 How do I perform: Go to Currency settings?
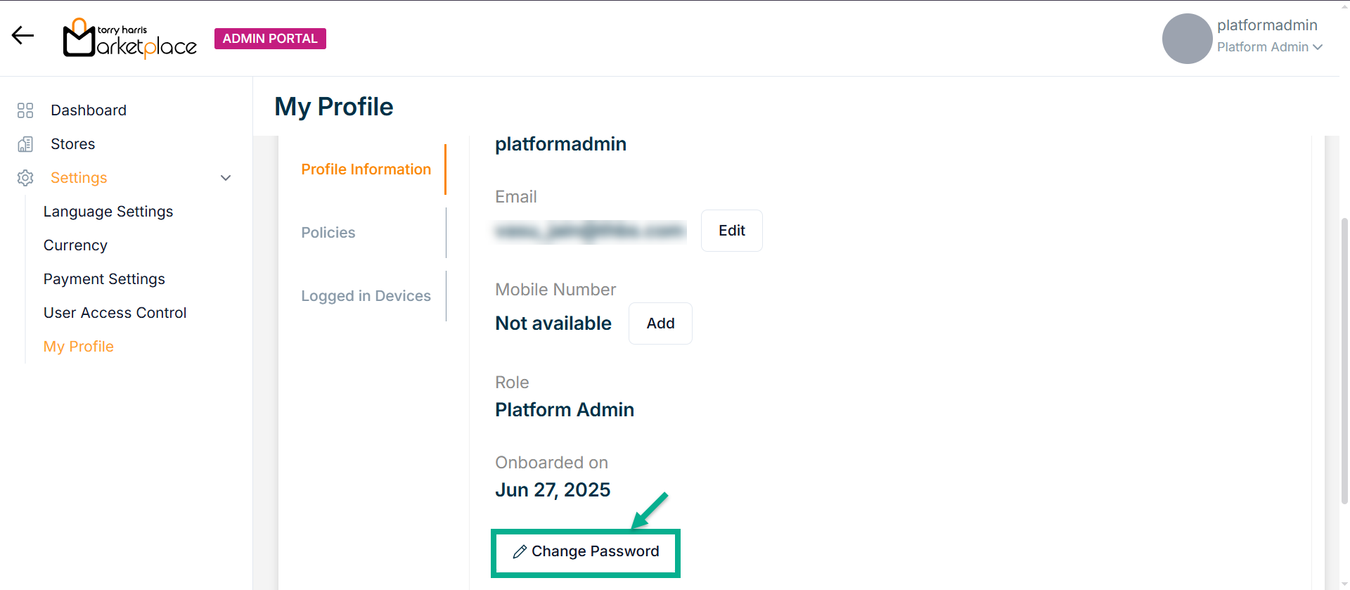point(75,245)
